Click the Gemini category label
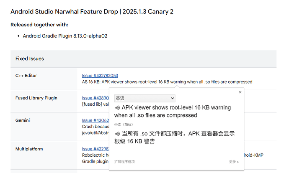The image size is (289, 173). click(x=23, y=121)
